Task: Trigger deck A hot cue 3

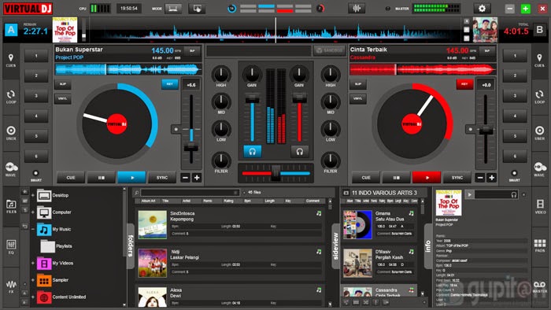Action: pos(36,96)
